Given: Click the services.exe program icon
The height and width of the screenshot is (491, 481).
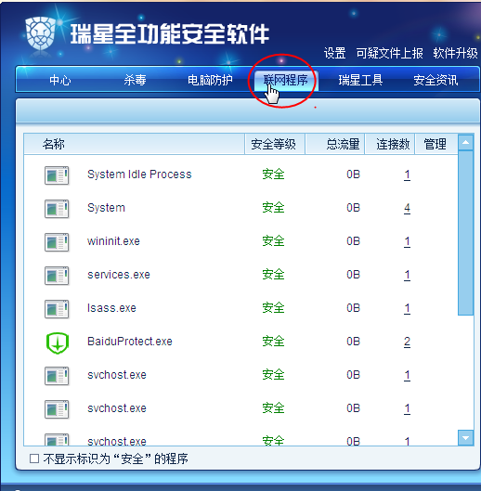Looking at the screenshot, I should [x=57, y=276].
